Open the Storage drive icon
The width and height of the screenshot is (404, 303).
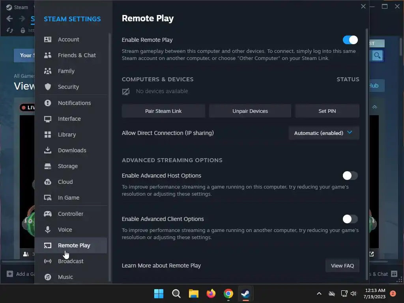tap(48, 166)
